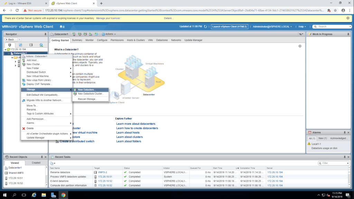Collapse the 172.20.10.194 vCenter tree node
This screenshot has height=199, width=354.
pyautogui.click(x=5, y=49)
